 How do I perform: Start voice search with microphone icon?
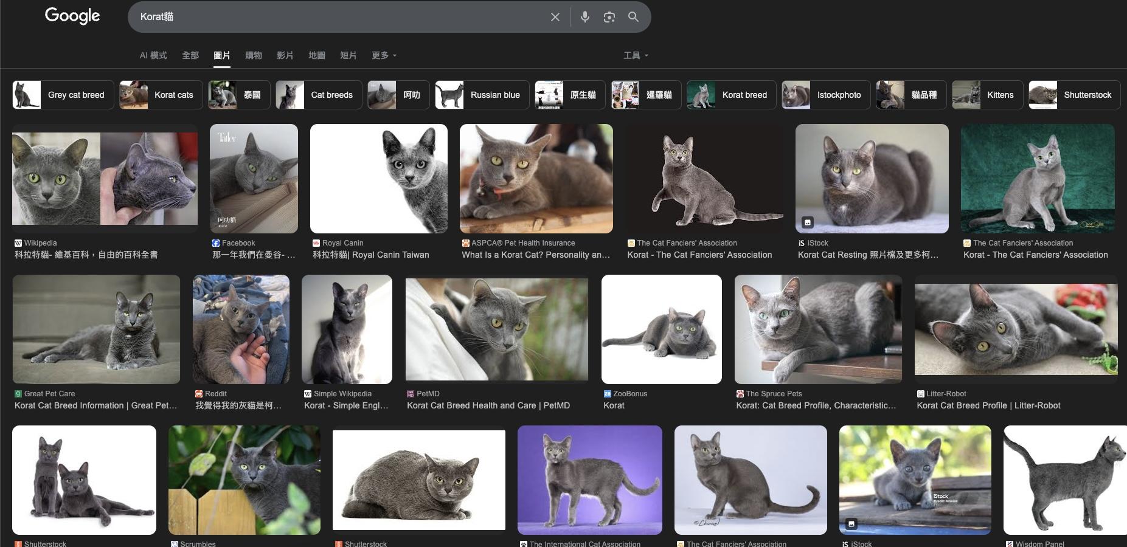584,17
